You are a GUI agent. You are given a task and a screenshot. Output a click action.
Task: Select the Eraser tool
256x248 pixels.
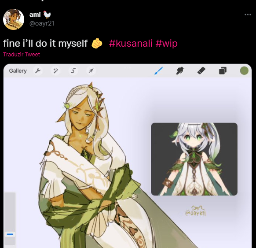[x=201, y=71]
